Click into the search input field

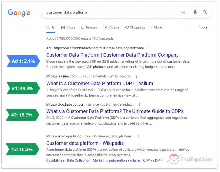point(112,12)
